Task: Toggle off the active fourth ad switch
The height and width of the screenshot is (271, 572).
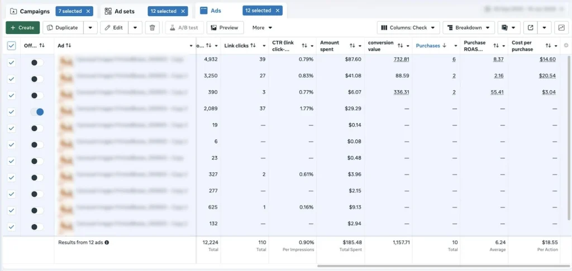Action: coord(37,112)
